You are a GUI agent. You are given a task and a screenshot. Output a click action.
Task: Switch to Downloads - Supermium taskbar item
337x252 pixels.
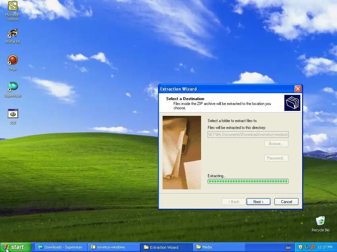pos(61,247)
